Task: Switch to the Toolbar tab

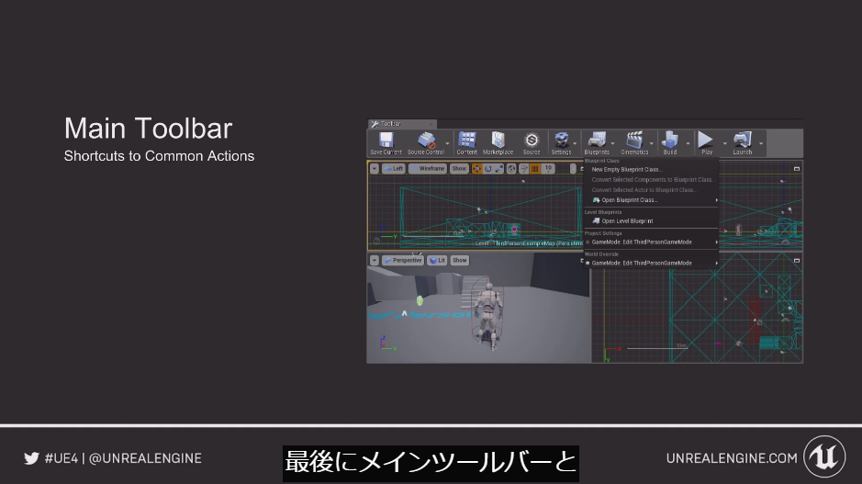Action: click(x=402, y=124)
